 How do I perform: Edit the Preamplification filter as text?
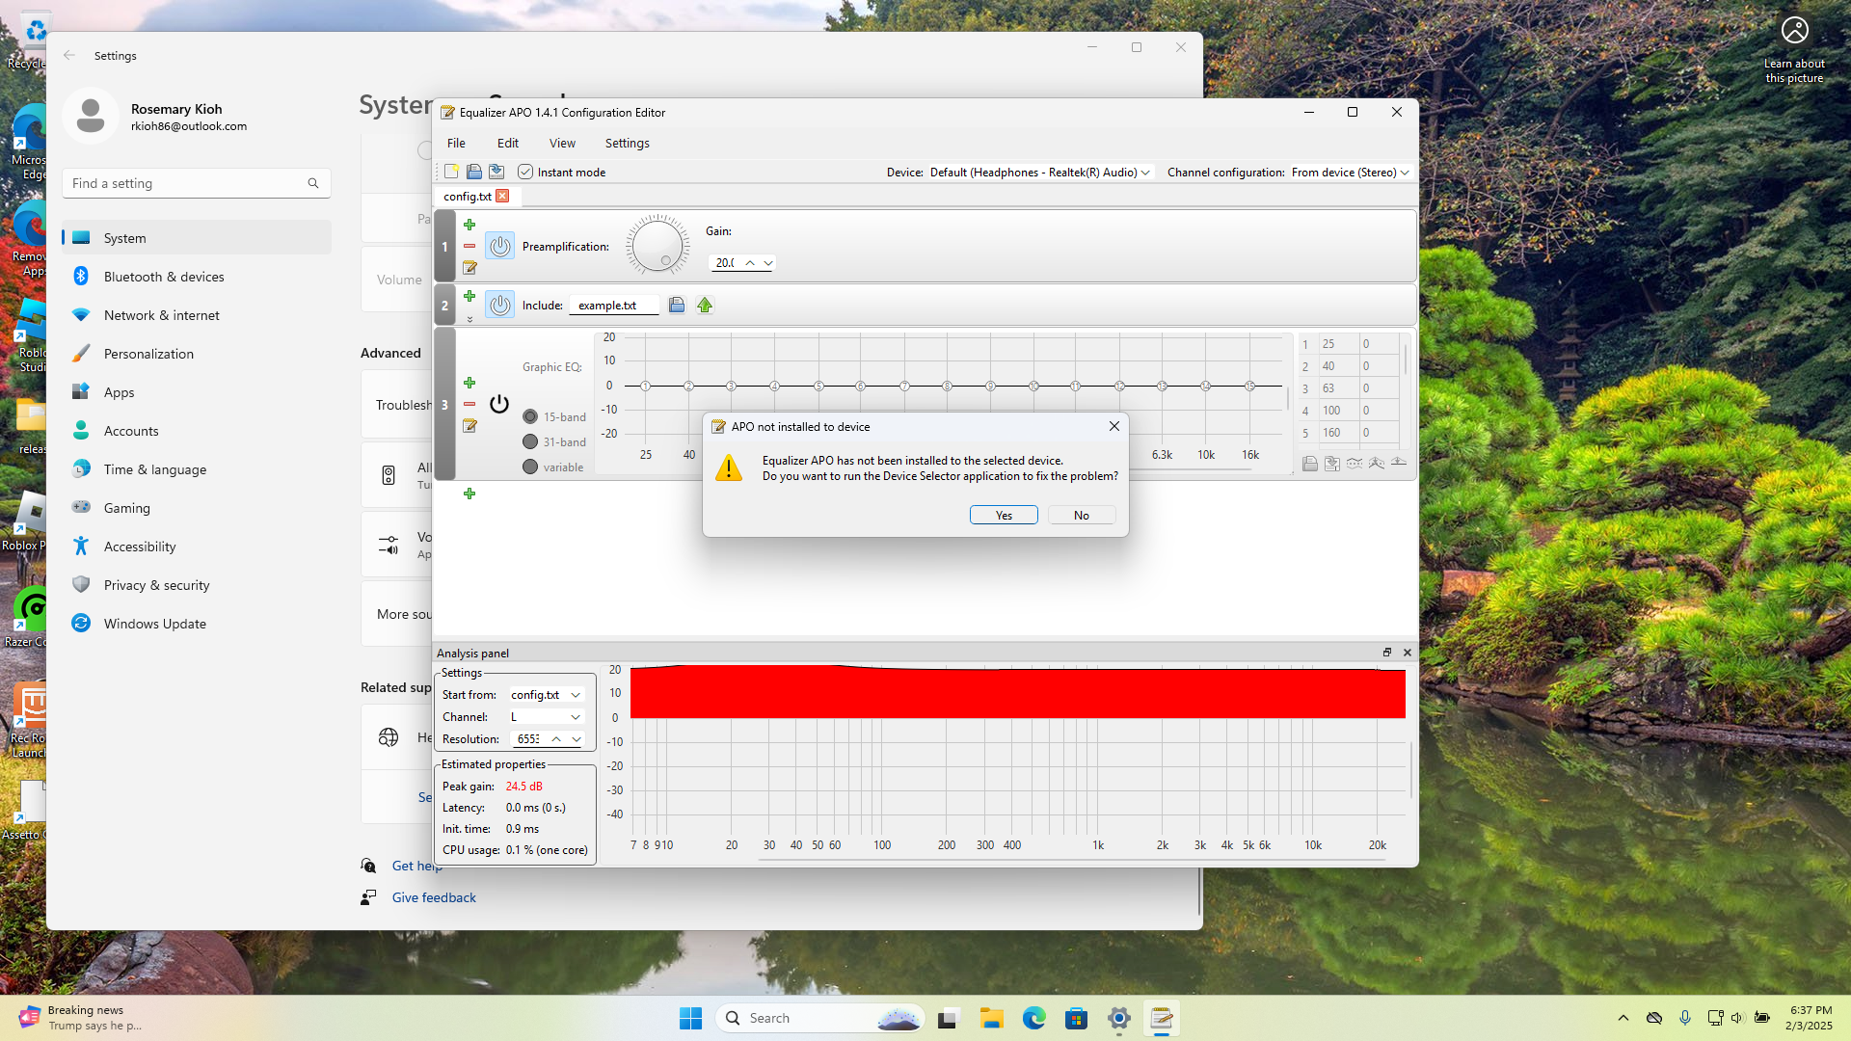[469, 267]
